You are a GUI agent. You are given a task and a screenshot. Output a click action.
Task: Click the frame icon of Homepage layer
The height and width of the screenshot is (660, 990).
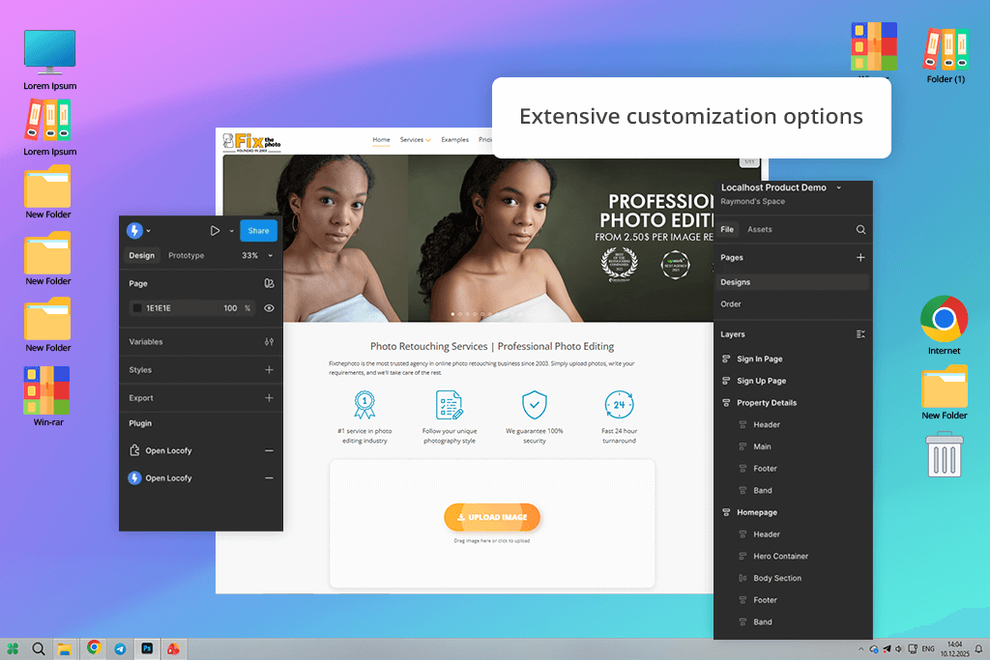point(726,512)
